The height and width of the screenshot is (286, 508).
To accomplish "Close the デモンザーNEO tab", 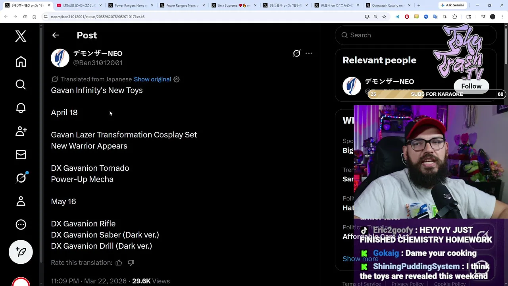I will [x=49, y=6].
